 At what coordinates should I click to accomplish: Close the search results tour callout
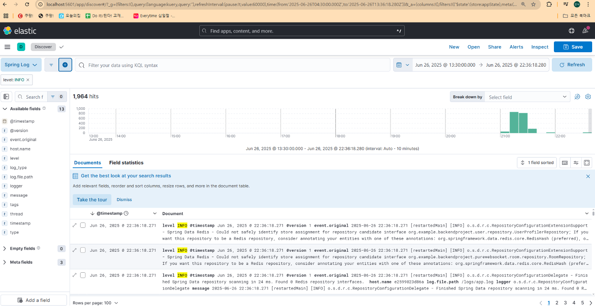[x=588, y=176]
